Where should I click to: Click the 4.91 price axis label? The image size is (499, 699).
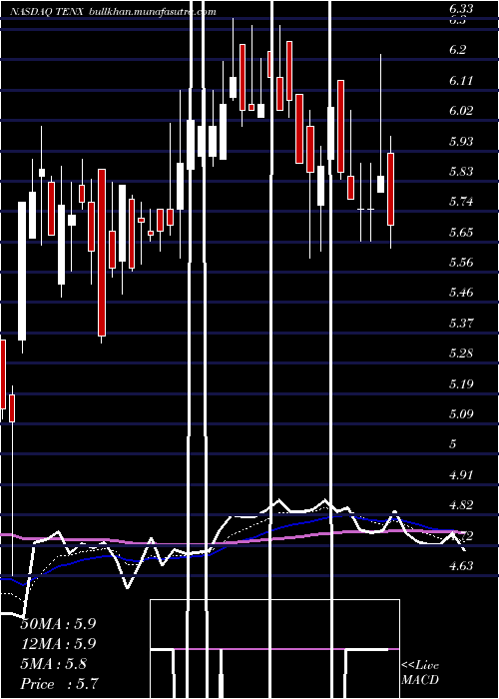point(461,474)
